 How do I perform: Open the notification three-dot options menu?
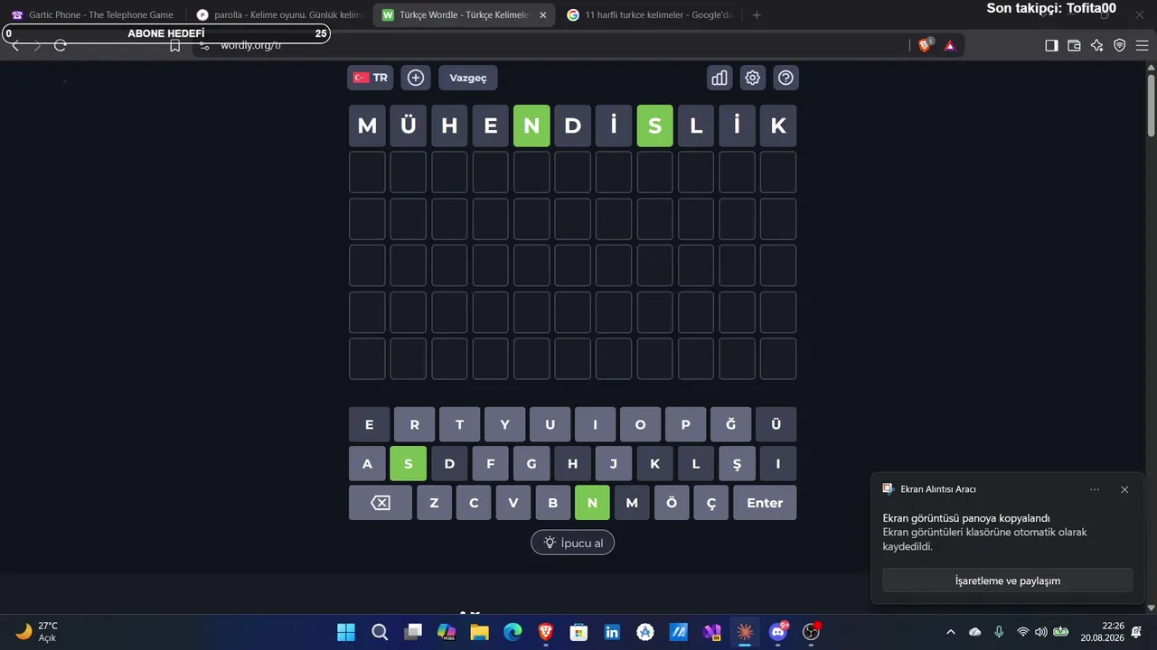pyautogui.click(x=1095, y=489)
